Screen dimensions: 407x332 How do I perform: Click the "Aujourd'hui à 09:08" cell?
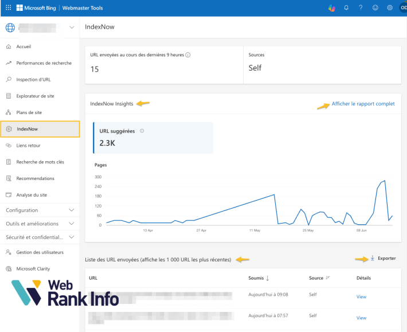click(x=268, y=294)
